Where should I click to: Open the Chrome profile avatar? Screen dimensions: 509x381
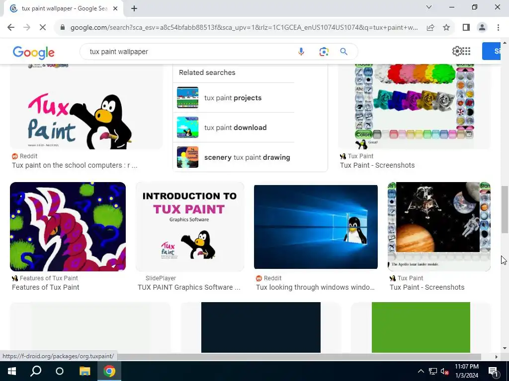click(x=482, y=28)
